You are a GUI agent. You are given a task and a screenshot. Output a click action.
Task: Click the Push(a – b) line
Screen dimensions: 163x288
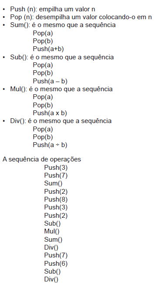[x=50, y=81]
